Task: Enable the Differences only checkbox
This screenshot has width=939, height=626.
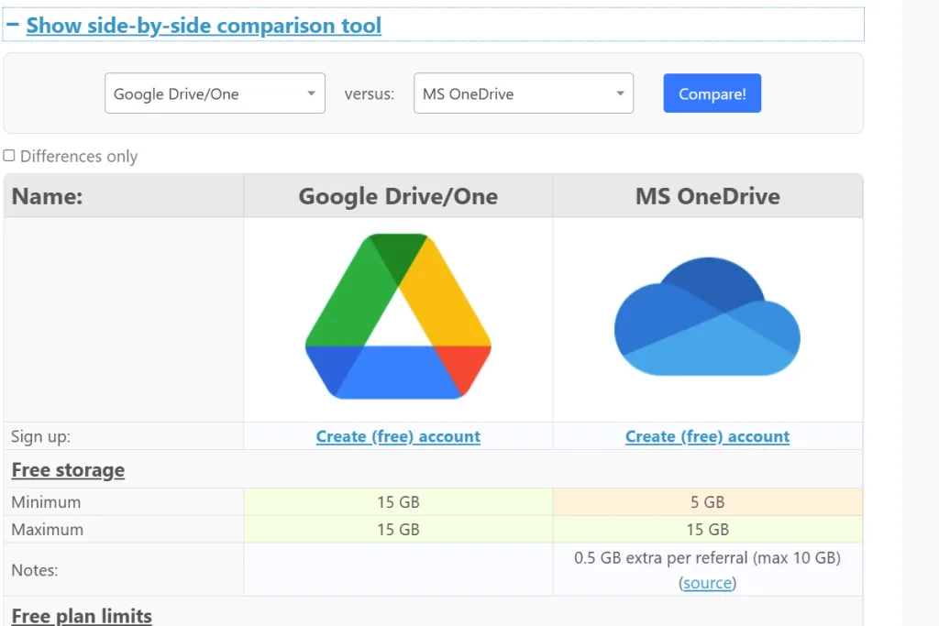Action: tap(9, 156)
